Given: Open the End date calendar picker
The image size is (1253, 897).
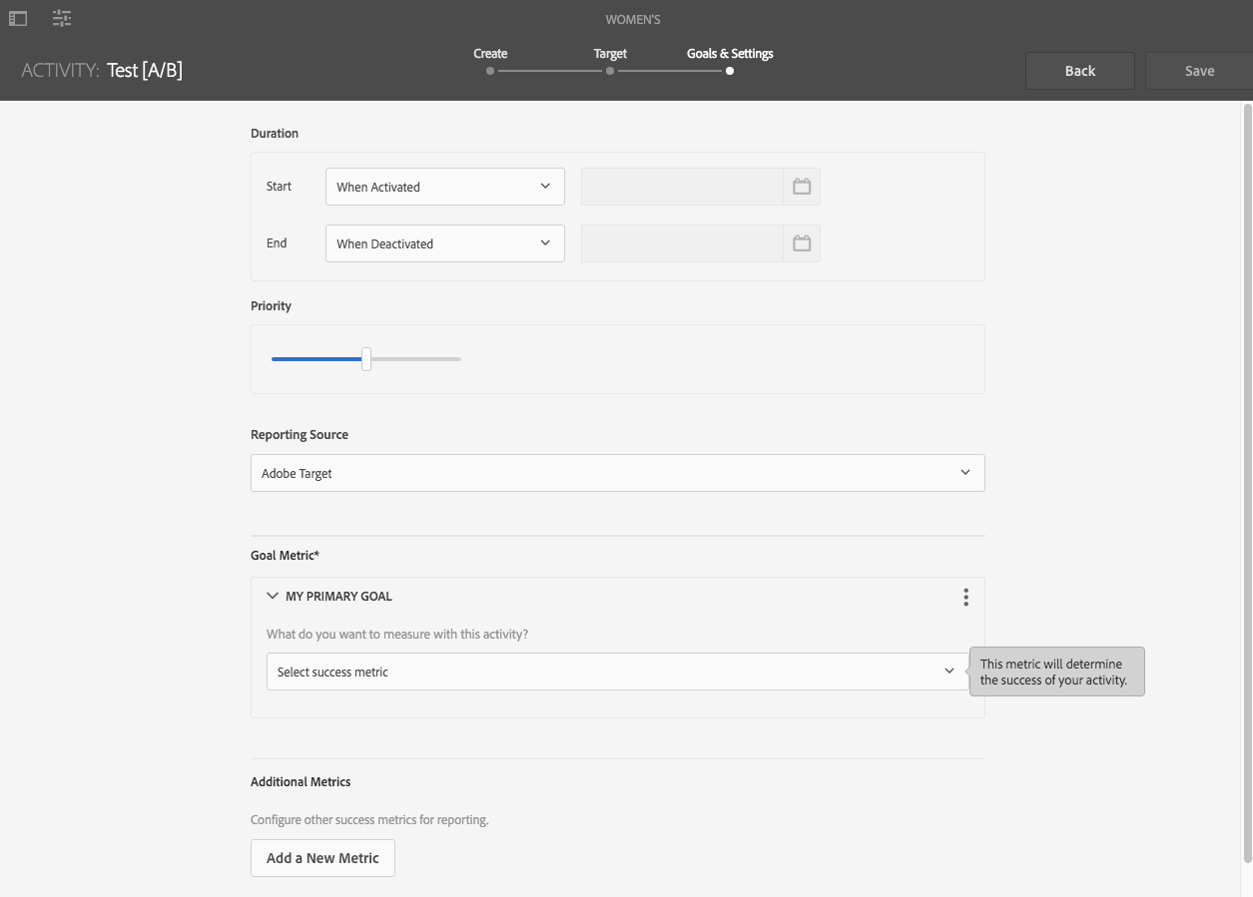Looking at the screenshot, I should tap(802, 243).
